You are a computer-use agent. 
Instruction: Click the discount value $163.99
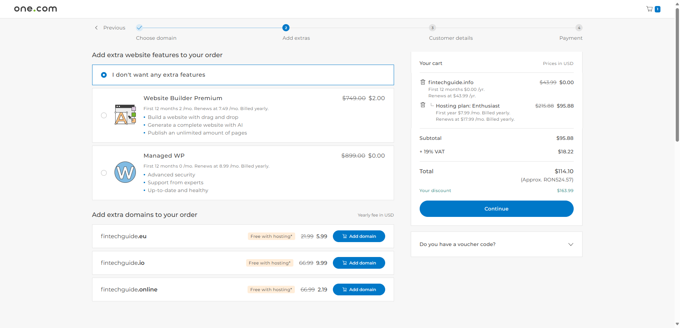(565, 191)
